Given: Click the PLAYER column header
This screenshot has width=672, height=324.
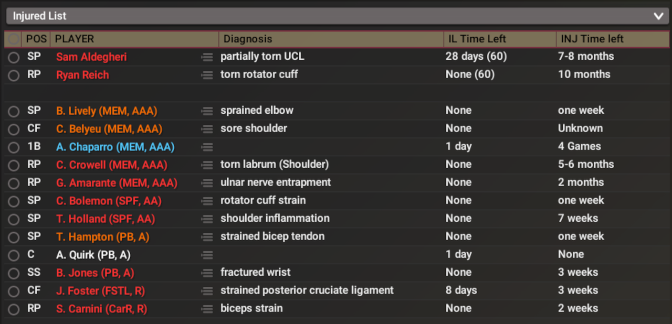Looking at the screenshot, I should click(x=75, y=39).
